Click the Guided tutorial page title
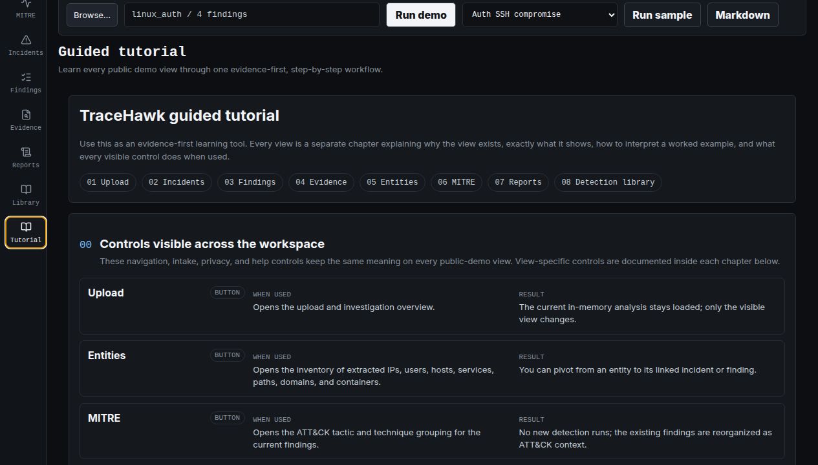Screen dimensions: 818x465 122,52
